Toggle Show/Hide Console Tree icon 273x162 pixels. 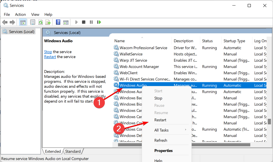click(23, 22)
